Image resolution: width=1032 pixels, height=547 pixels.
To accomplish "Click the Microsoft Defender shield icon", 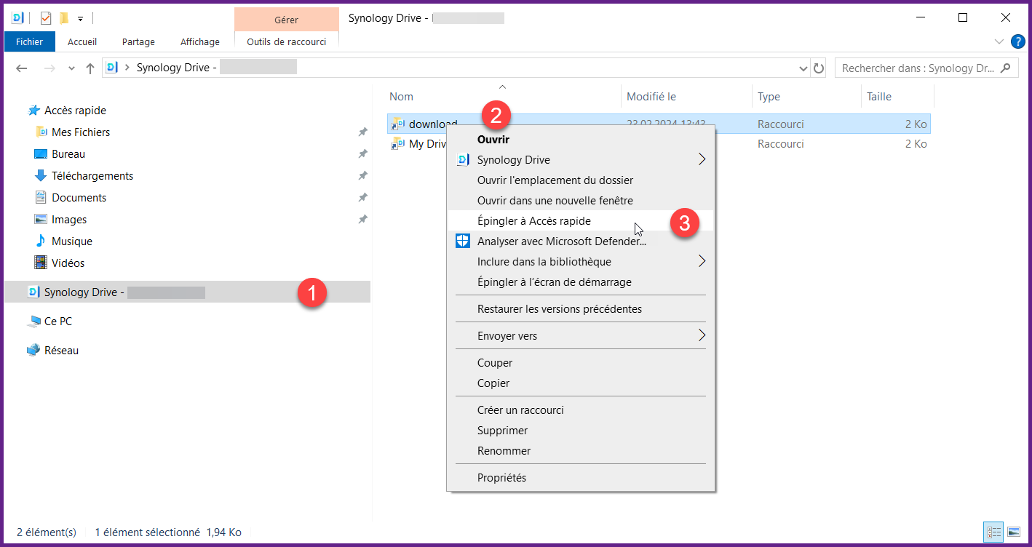I will pos(463,241).
